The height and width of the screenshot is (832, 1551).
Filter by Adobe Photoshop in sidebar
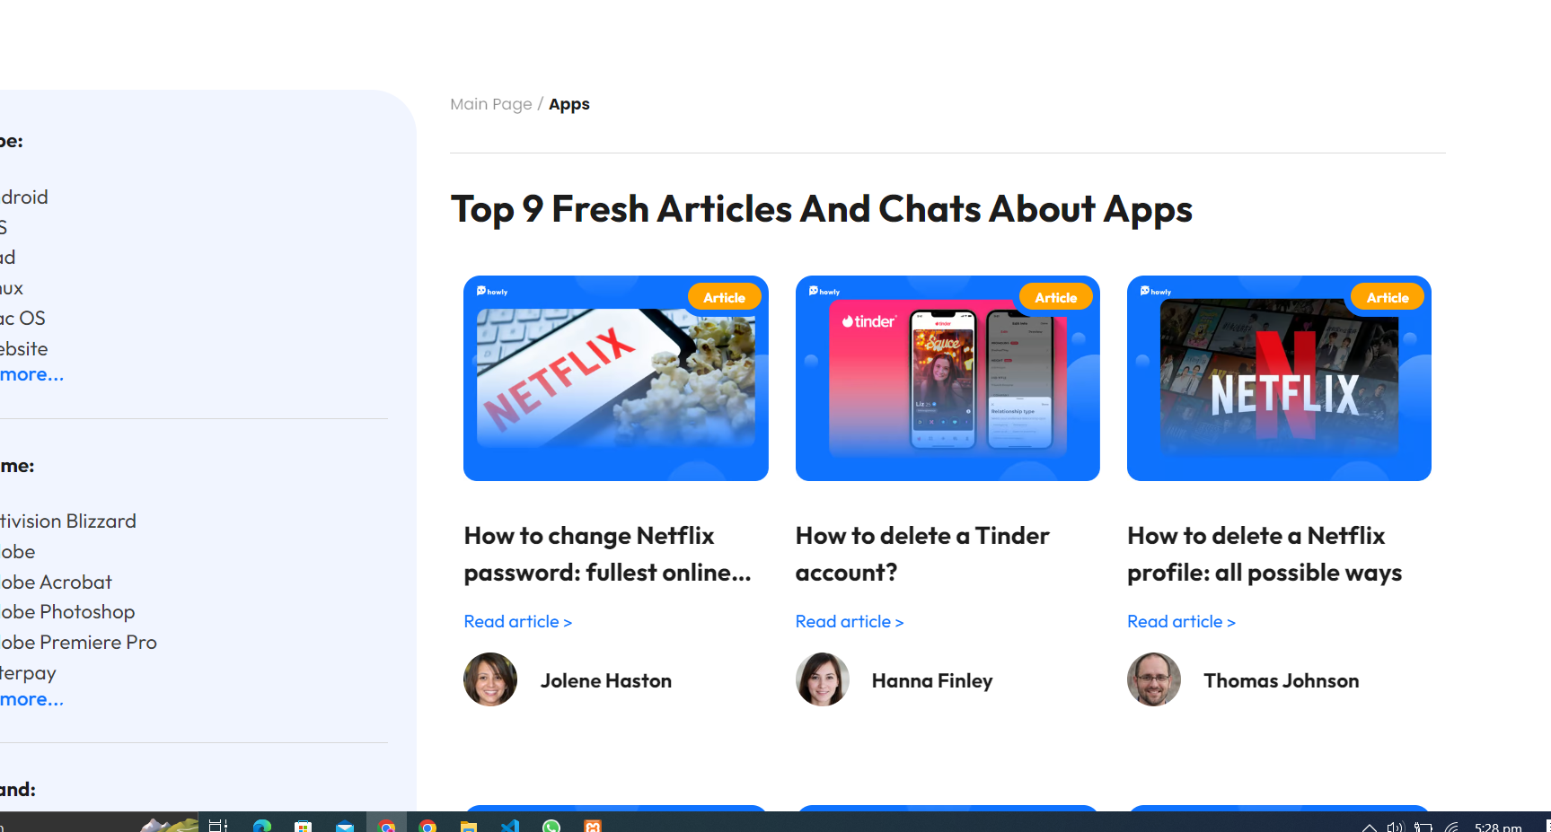point(67,612)
